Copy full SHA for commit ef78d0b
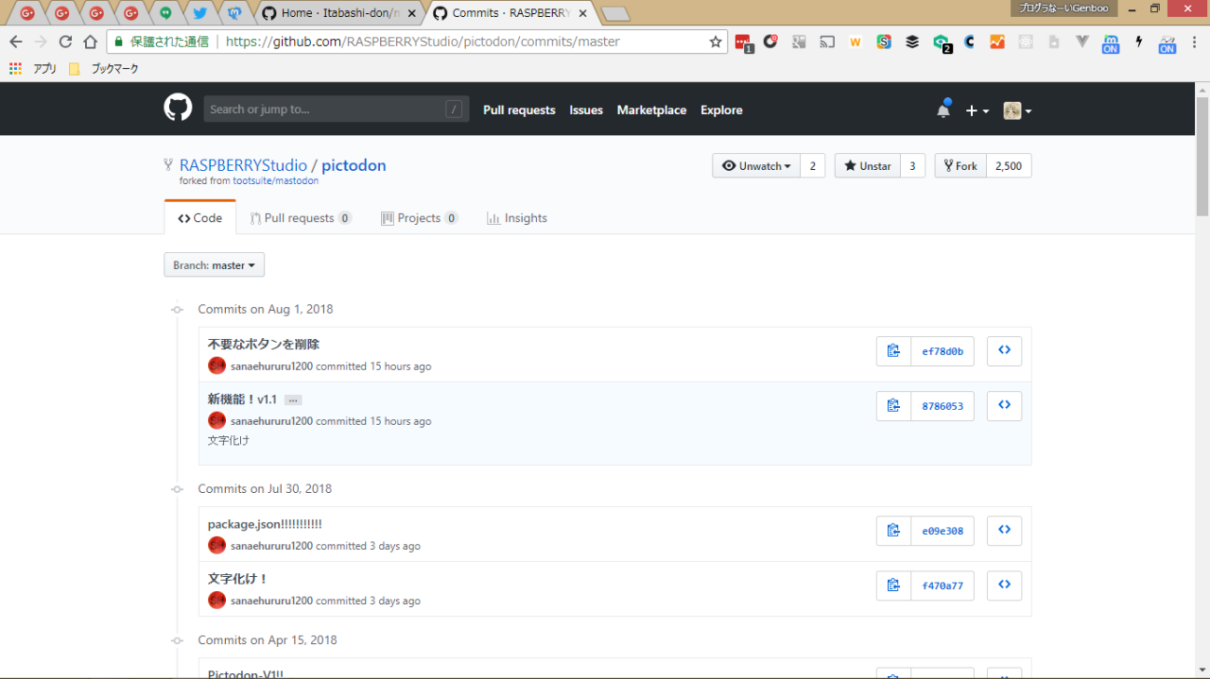 [893, 351]
